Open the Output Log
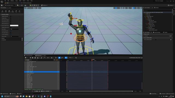175x98 pixels. [x=13, y=94]
